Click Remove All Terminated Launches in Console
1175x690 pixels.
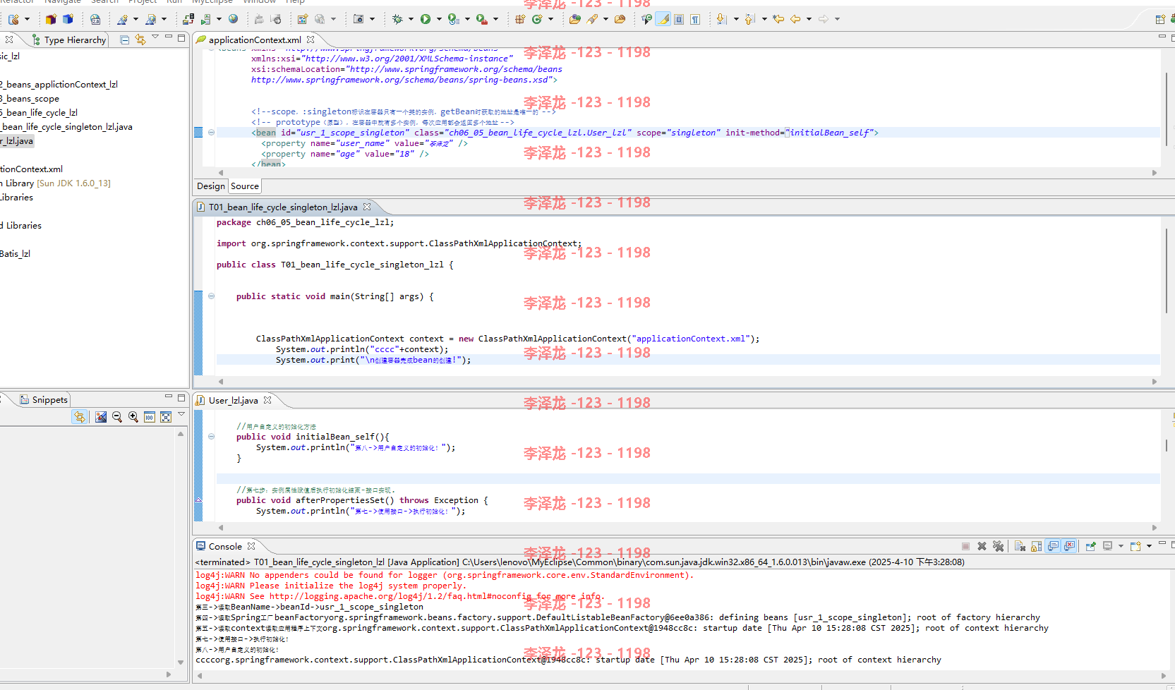click(998, 546)
